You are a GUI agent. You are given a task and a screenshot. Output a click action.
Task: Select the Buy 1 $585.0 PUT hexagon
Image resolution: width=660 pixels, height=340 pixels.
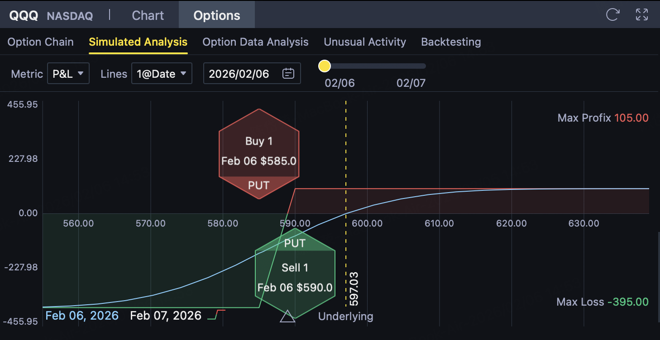259,154
